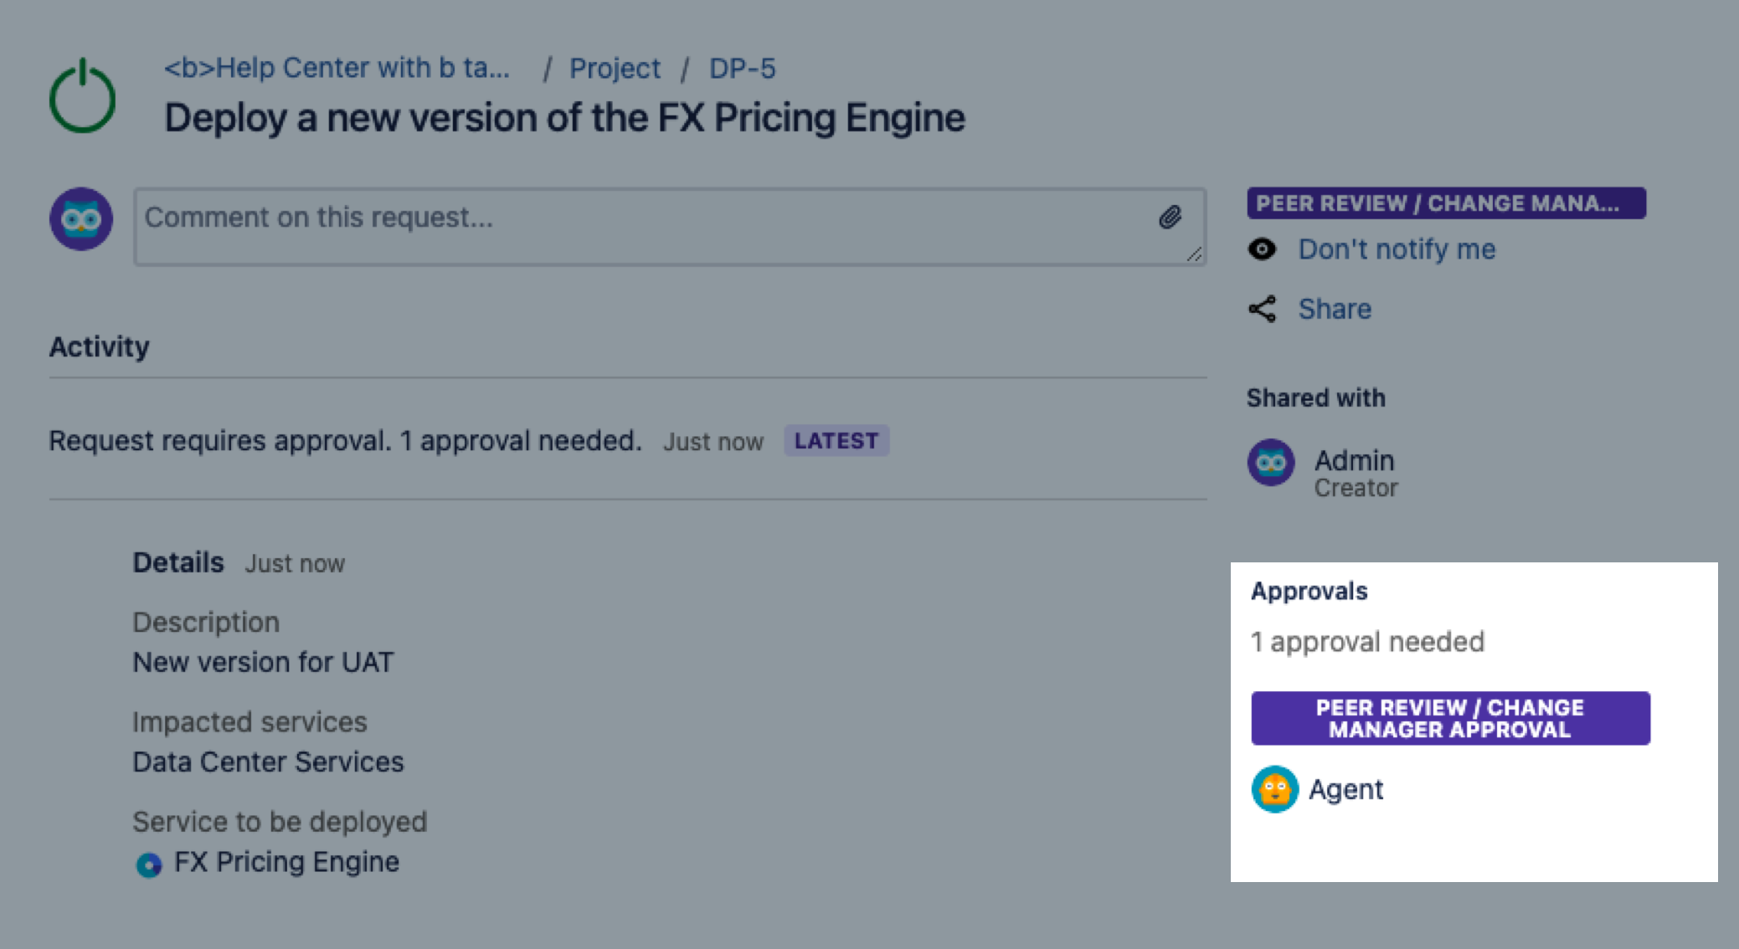Open the Help Center breadcrumb link
The width and height of the screenshot is (1739, 949).
pyautogui.click(x=337, y=68)
